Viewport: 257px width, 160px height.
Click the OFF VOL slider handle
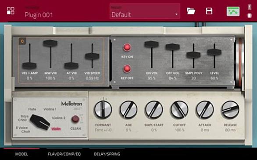tap(172, 47)
